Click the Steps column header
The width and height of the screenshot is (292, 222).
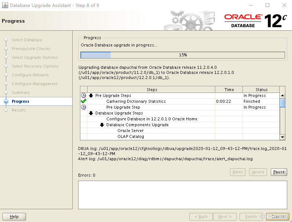pyautogui.click(x=152, y=90)
